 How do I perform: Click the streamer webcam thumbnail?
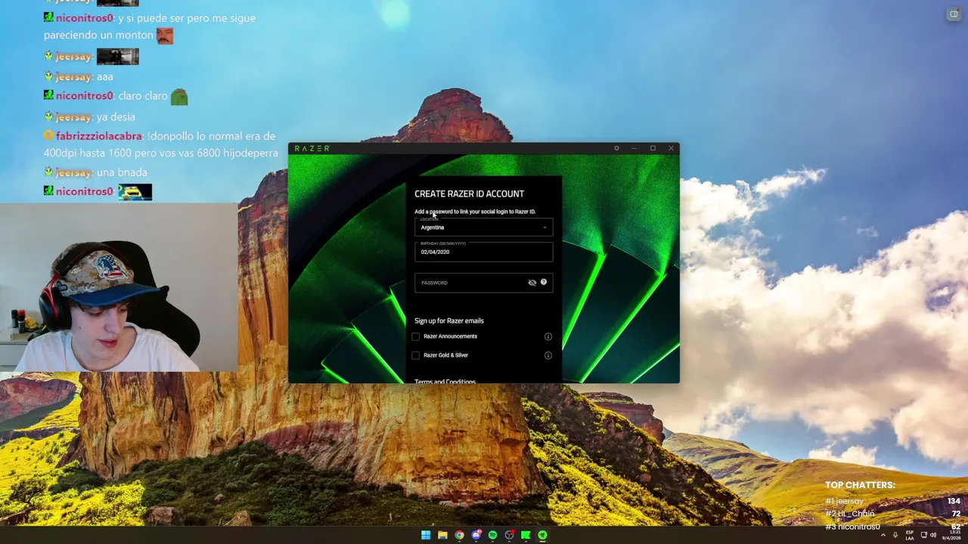119,287
